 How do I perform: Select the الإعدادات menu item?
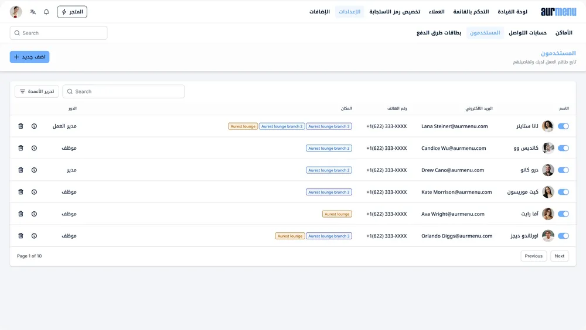[349, 12]
